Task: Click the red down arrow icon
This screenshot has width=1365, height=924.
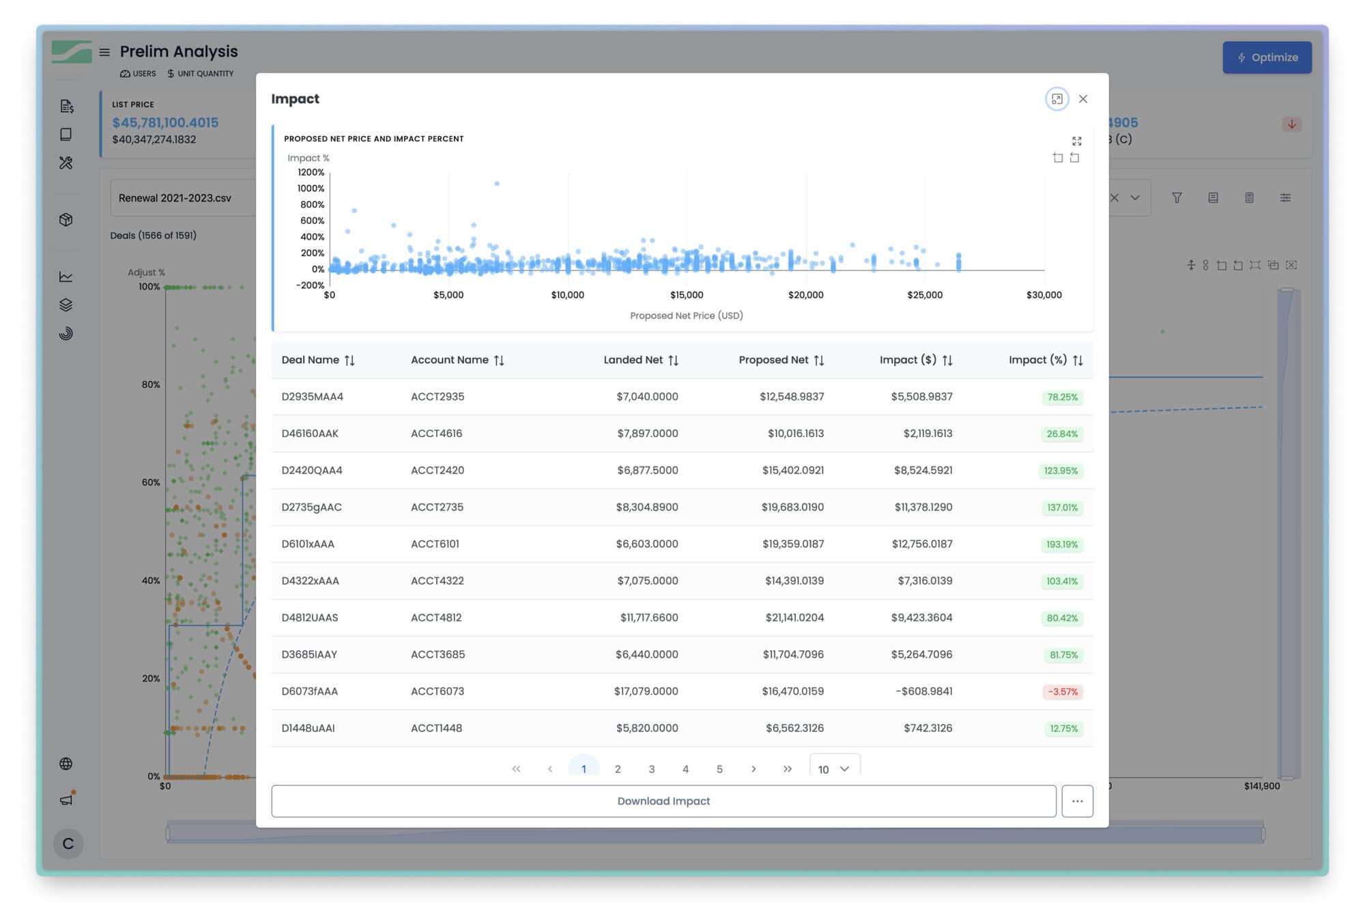Action: tap(1291, 124)
